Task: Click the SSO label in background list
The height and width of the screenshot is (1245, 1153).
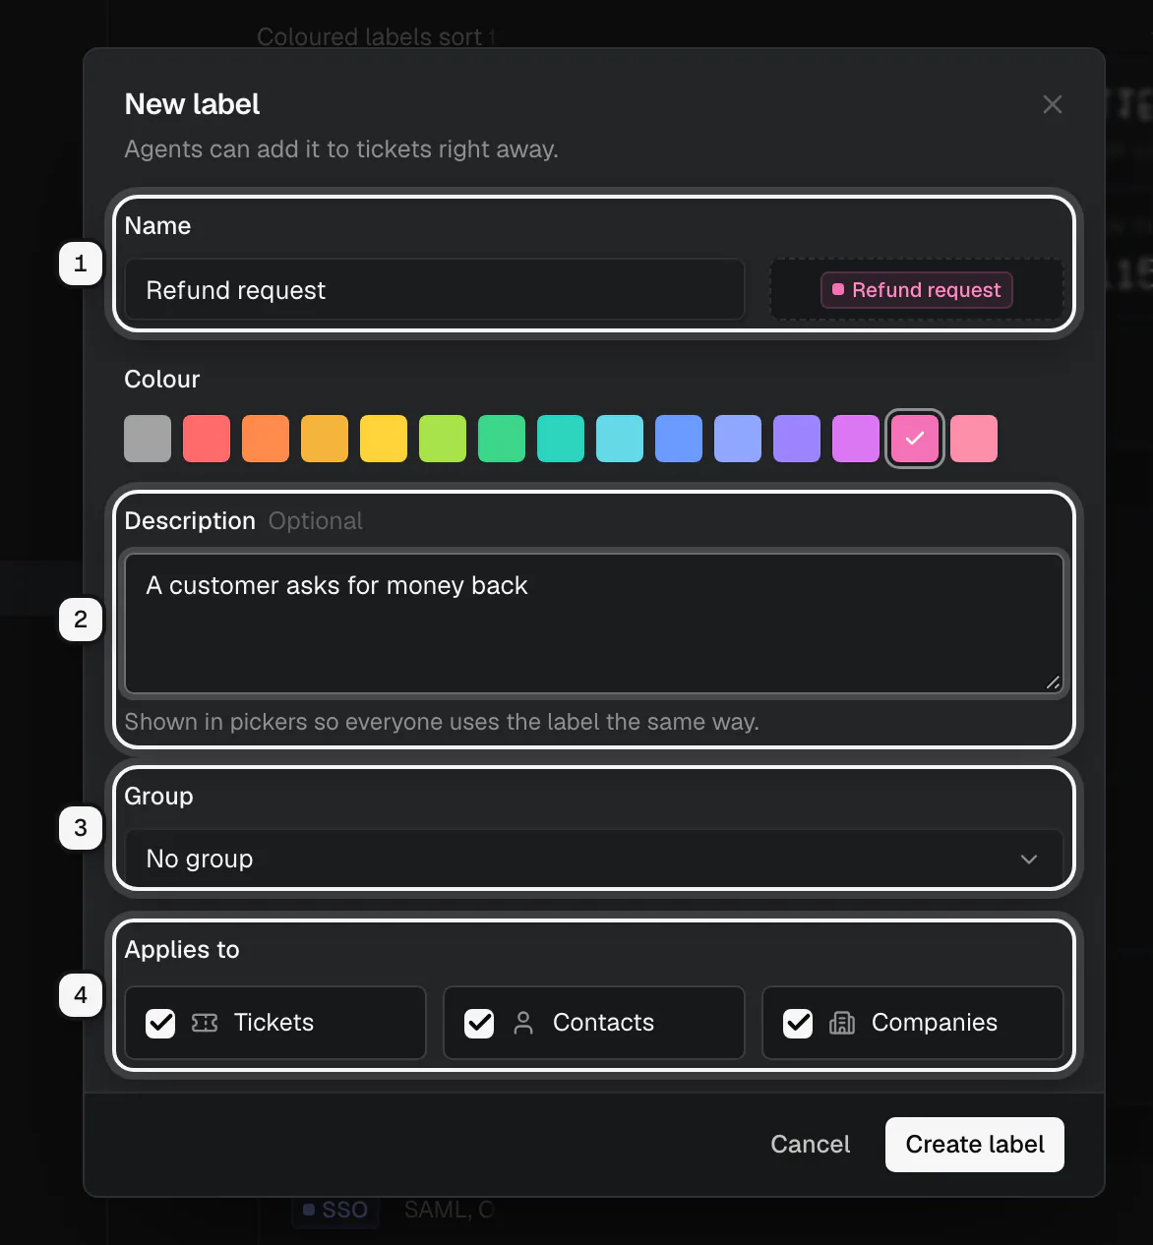Action: click(334, 1210)
